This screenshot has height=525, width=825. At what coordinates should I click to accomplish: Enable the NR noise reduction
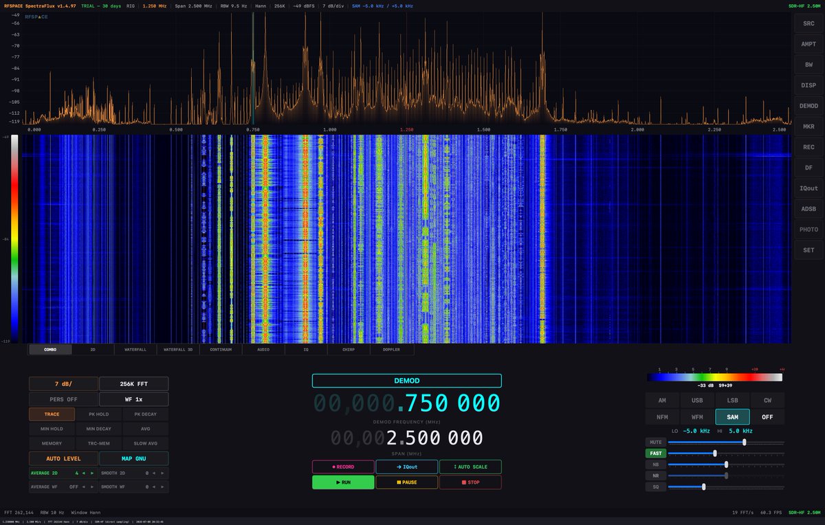[x=656, y=476]
